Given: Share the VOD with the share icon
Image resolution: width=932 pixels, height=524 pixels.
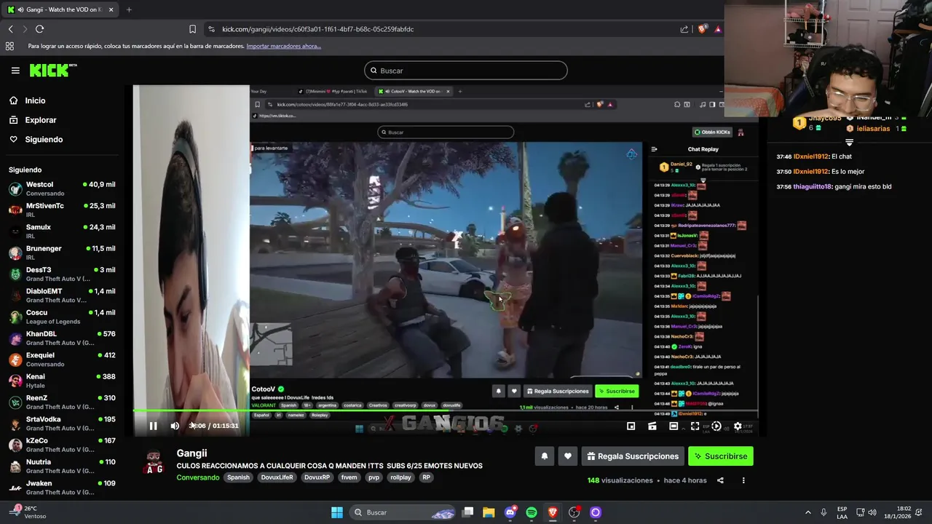Looking at the screenshot, I should (x=720, y=480).
